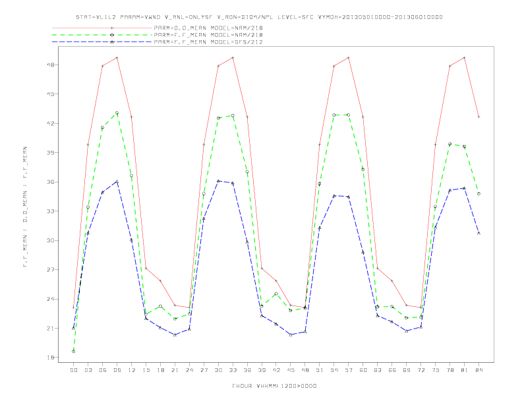
Task: Click the red solid legend line sample
Action: click(x=102, y=28)
